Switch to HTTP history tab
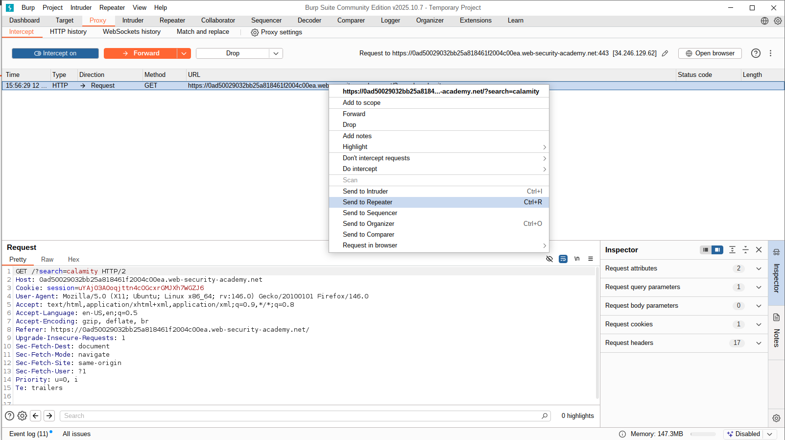 click(x=68, y=32)
